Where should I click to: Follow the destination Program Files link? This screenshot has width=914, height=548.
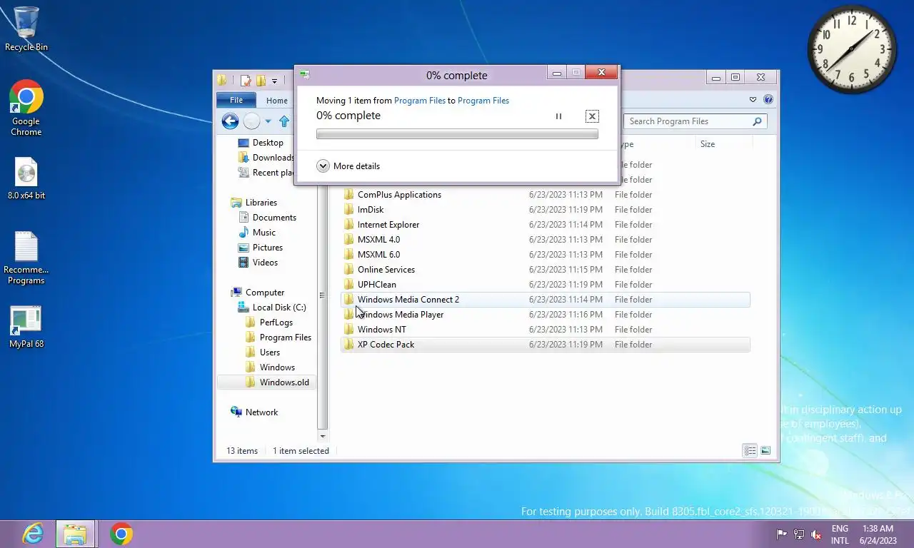(x=483, y=101)
